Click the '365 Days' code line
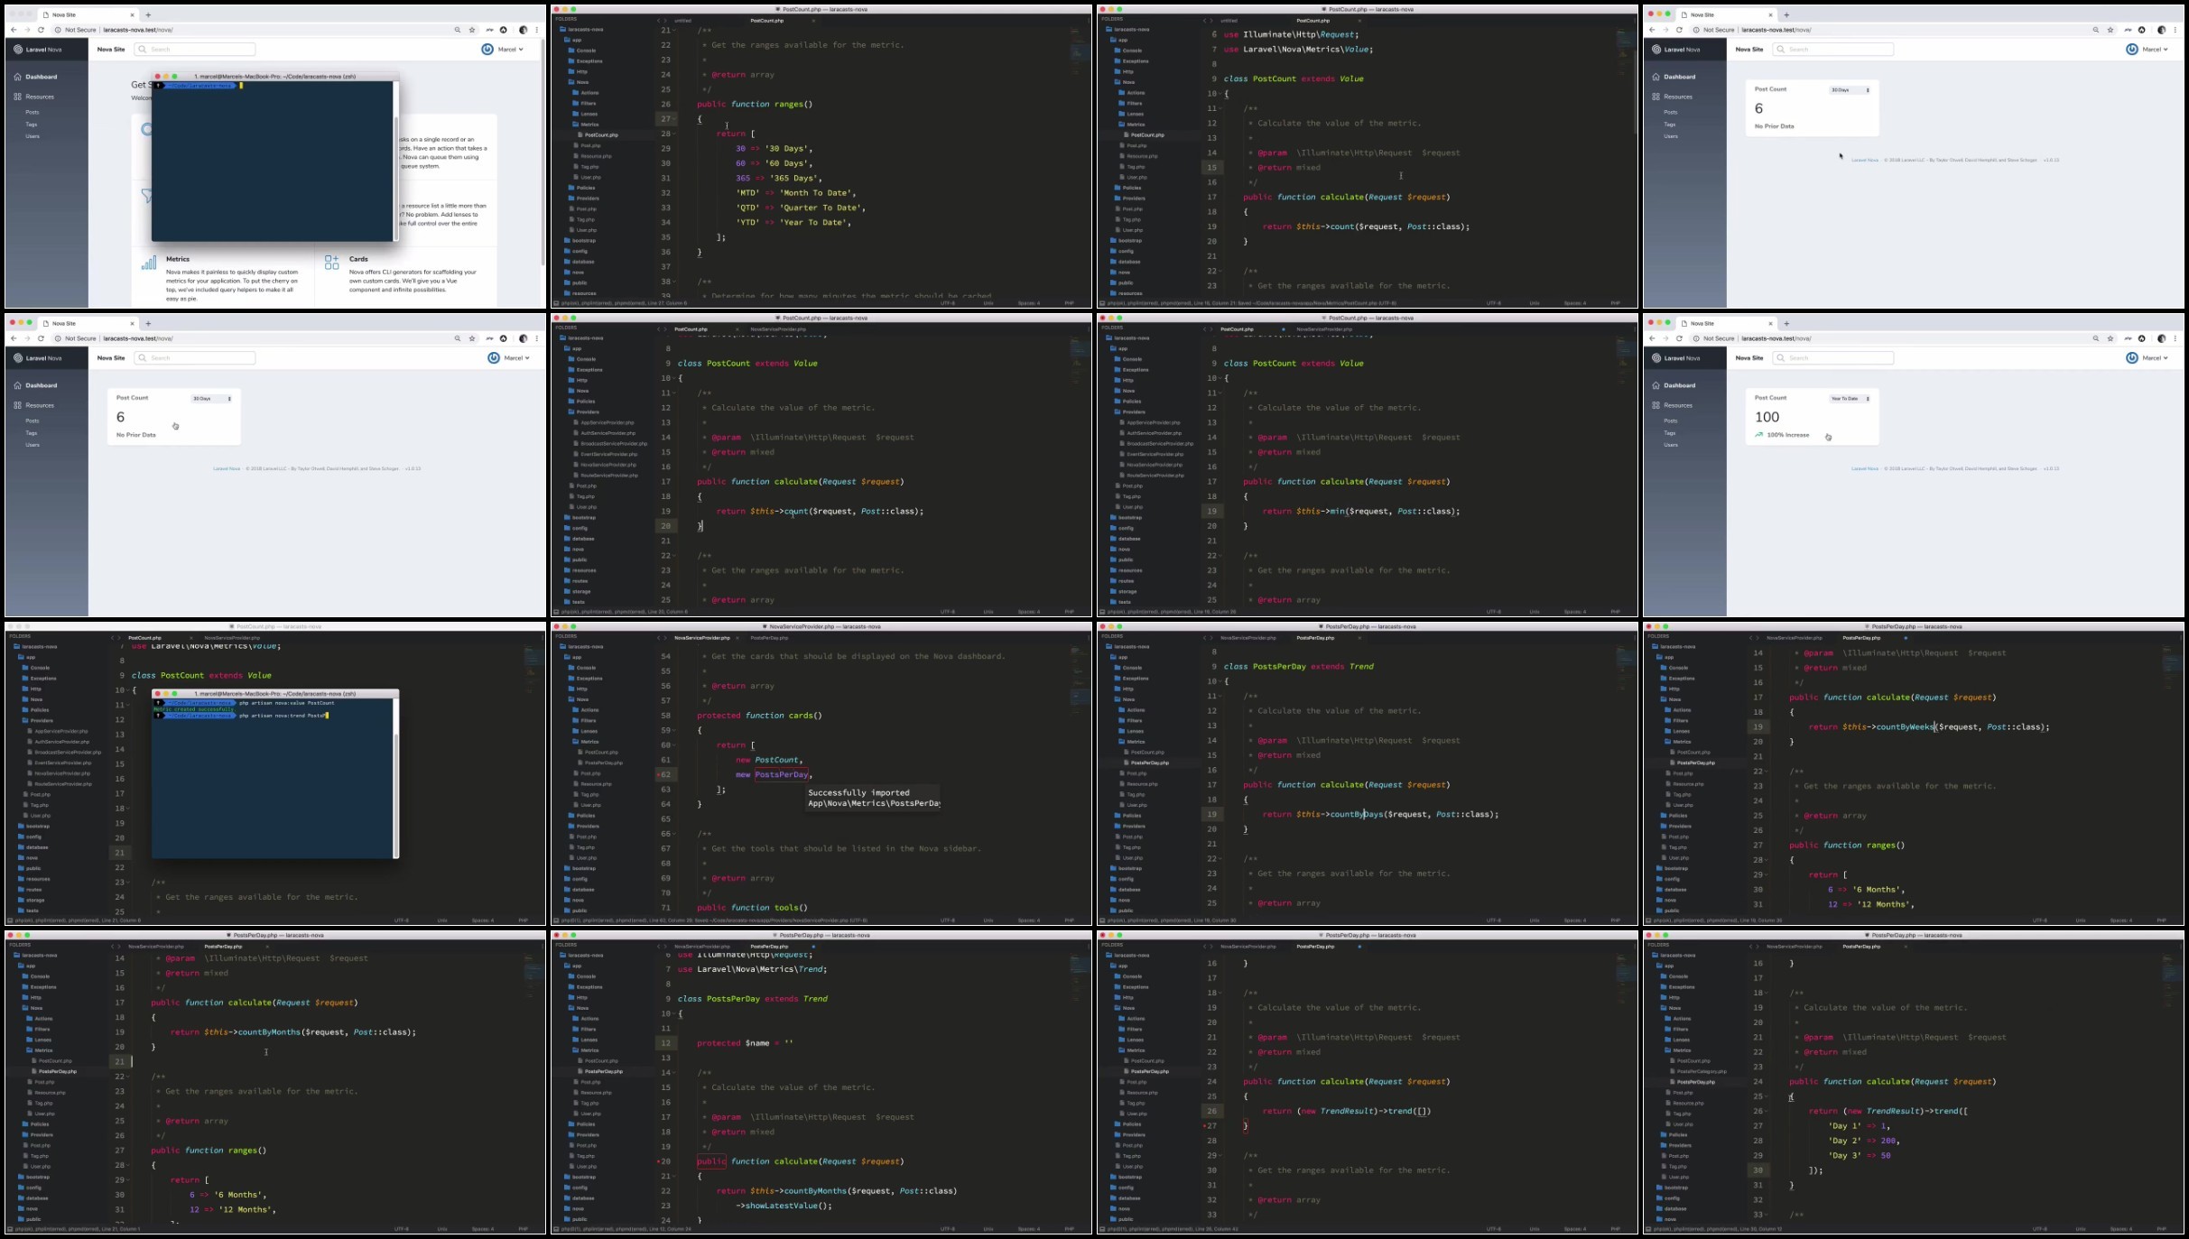Image resolution: width=2189 pixels, height=1239 pixels. 779,178
